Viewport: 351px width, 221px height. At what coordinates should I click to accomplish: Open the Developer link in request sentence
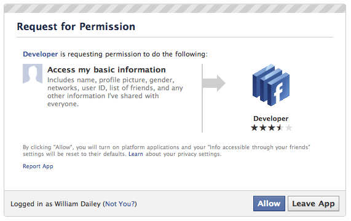click(x=41, y=54)
